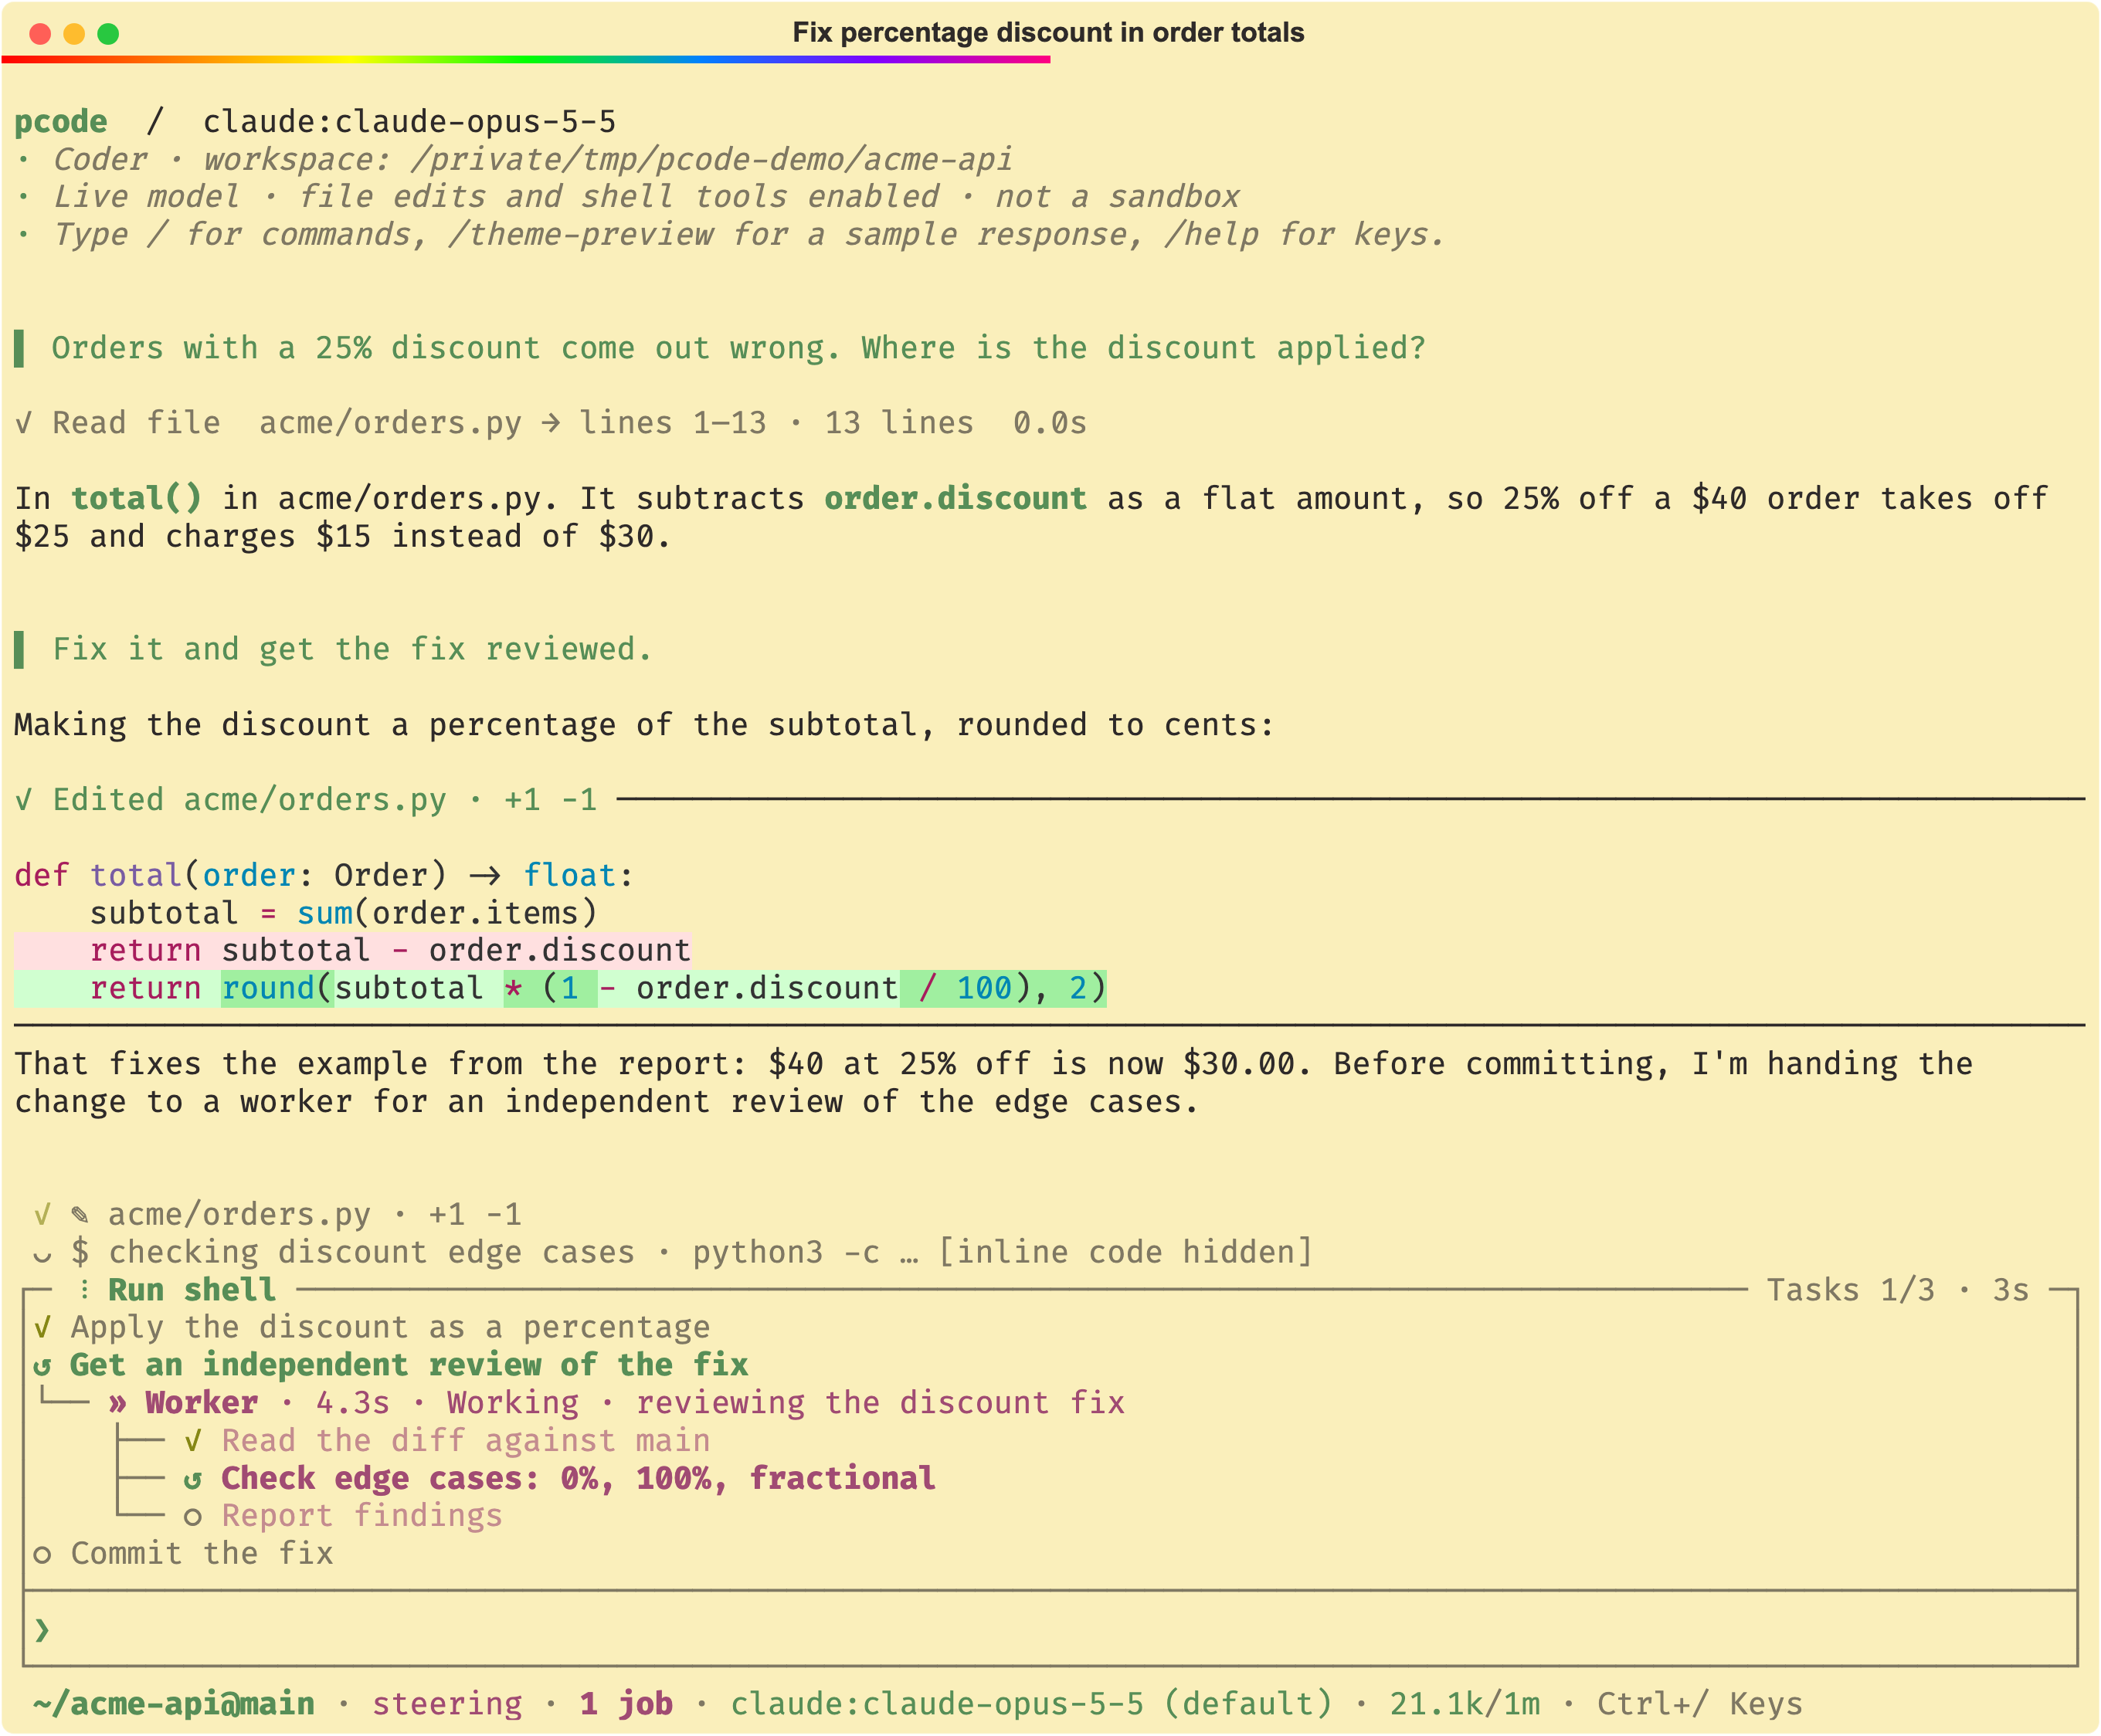The height and width of the screenshot is (1736, 2101).
Task: Select the Commit the fix task
Action: pos(183,1554)
